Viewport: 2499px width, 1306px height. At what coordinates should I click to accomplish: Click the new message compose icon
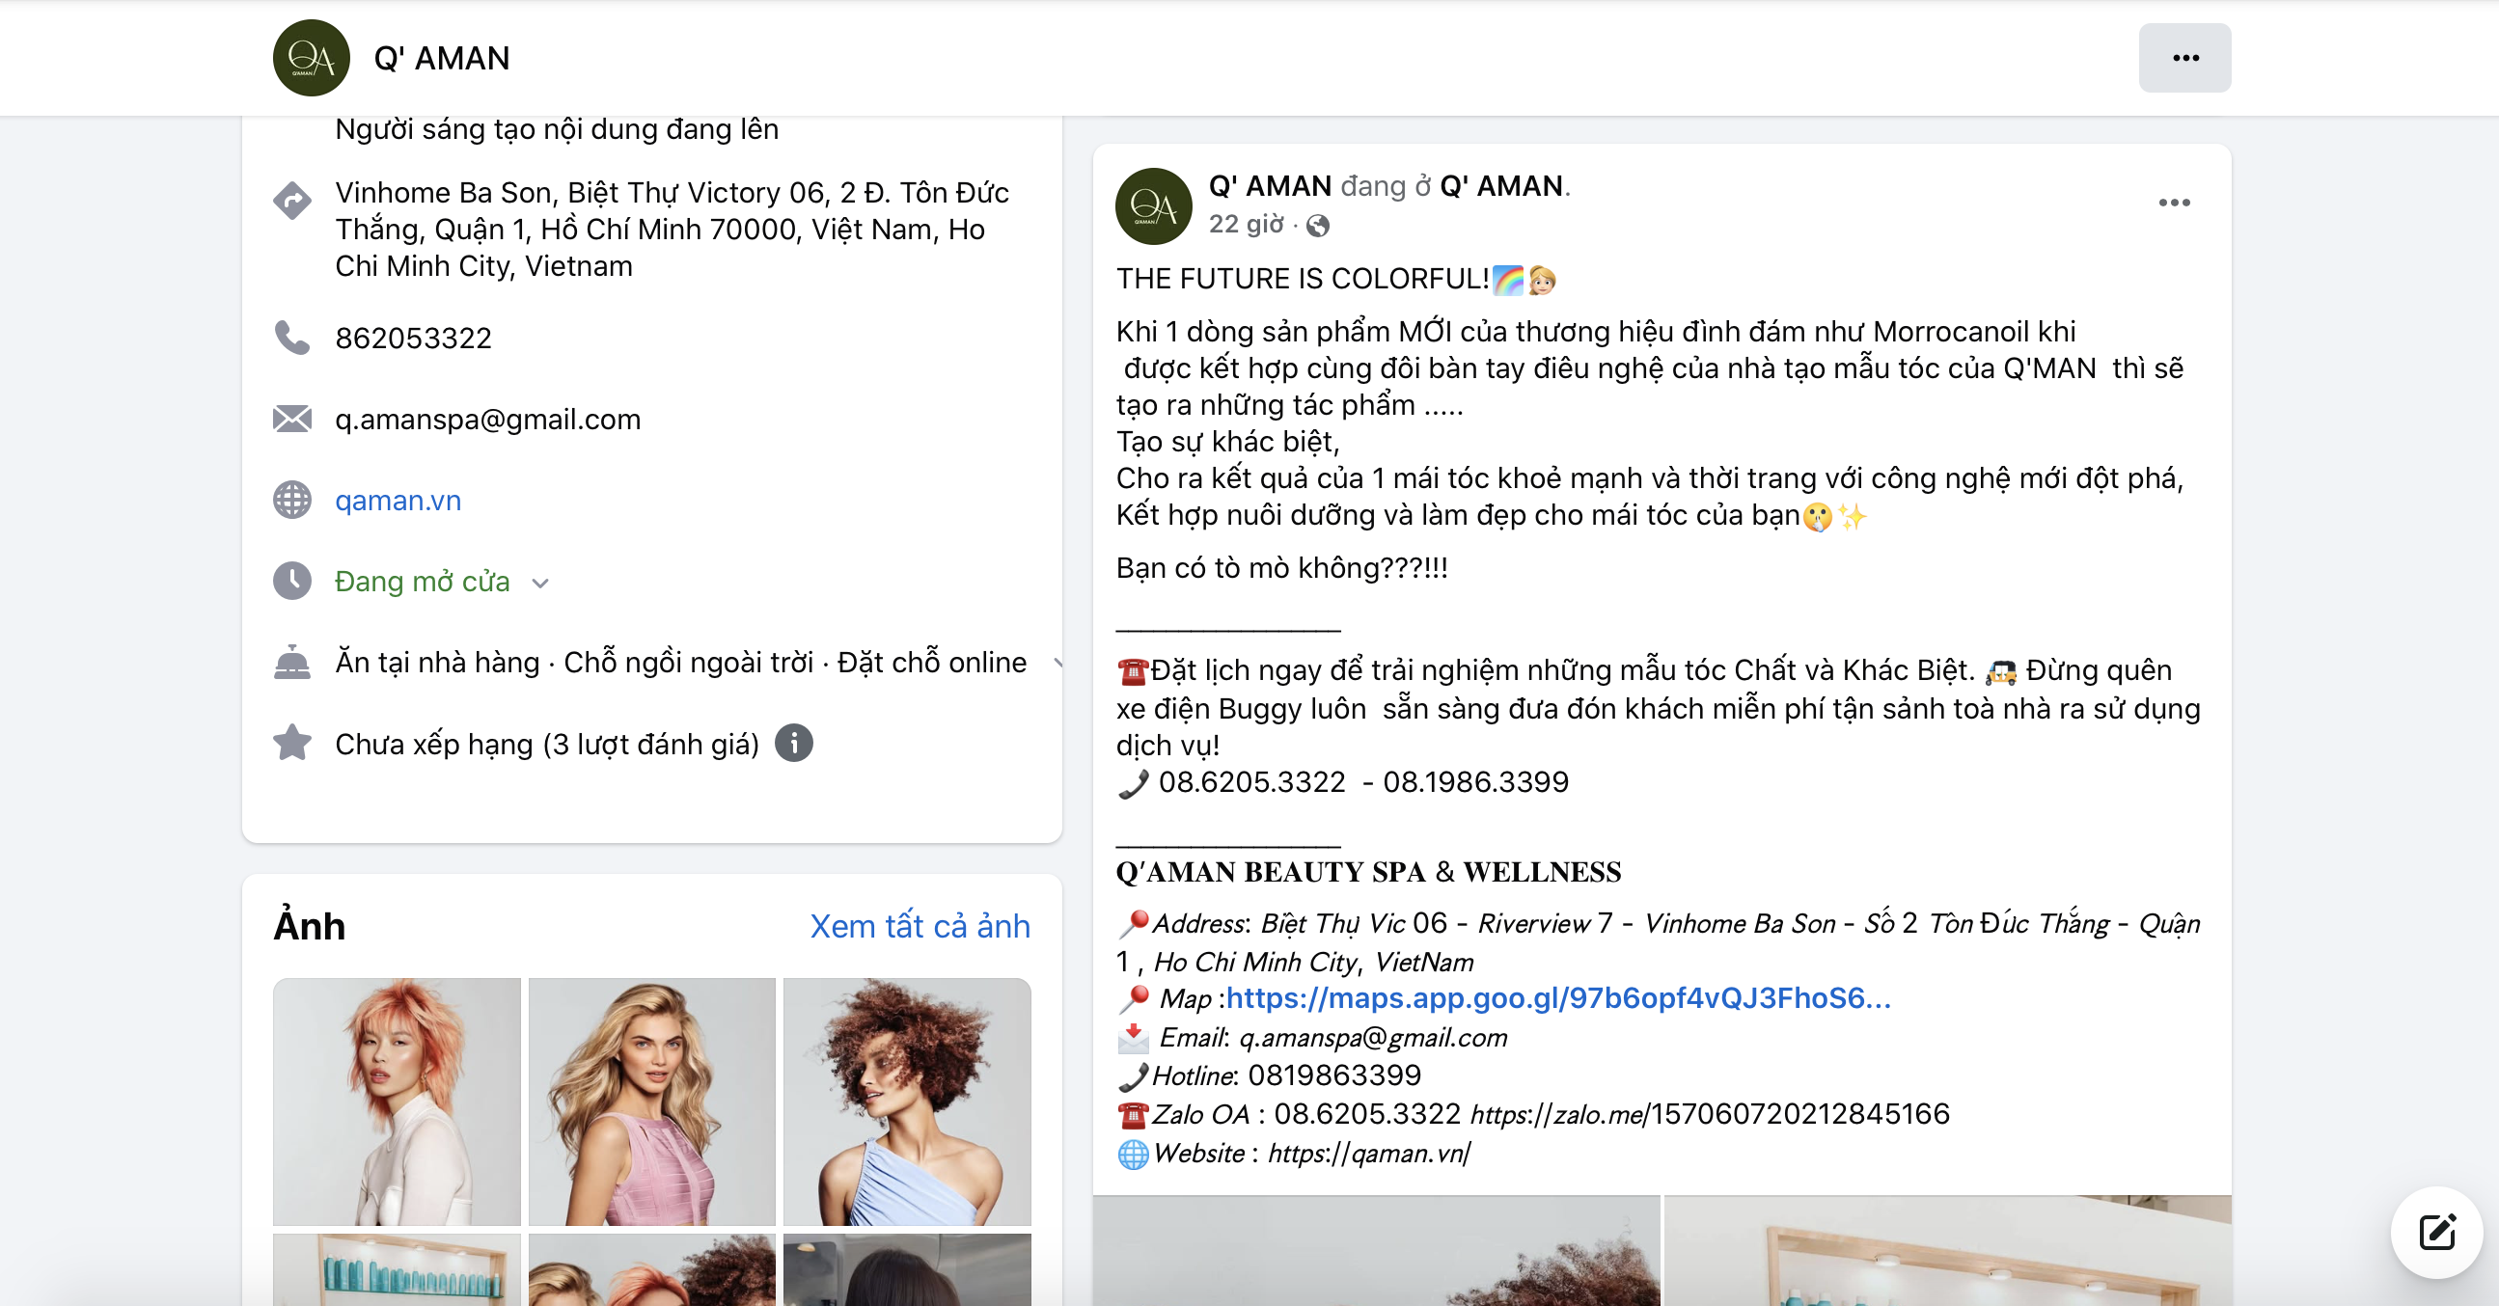[2436, 1233]
